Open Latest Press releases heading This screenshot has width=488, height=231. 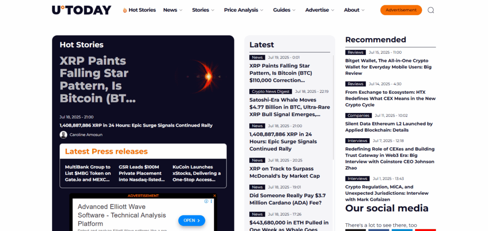106,151
